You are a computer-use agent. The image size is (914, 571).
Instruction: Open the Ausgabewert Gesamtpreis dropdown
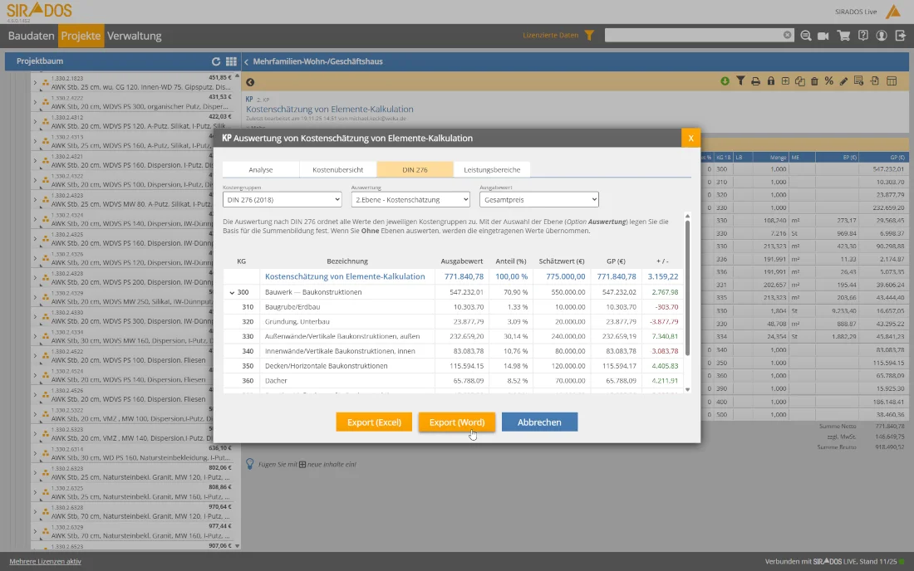click(x=538, y=199)
